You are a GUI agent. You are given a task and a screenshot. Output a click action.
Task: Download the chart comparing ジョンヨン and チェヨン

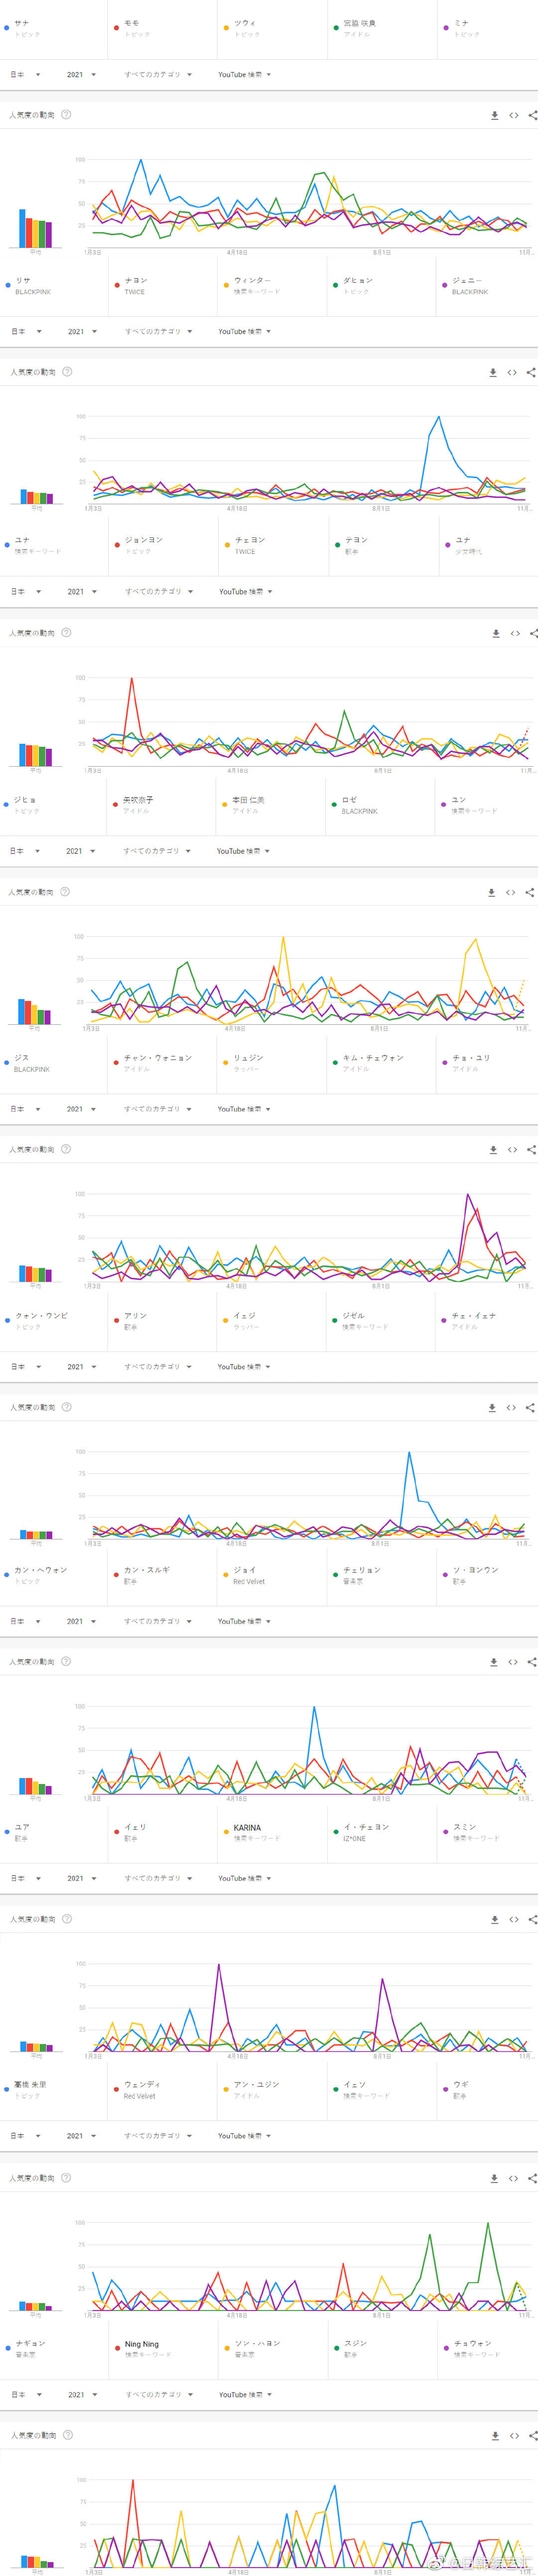point(496,633)
